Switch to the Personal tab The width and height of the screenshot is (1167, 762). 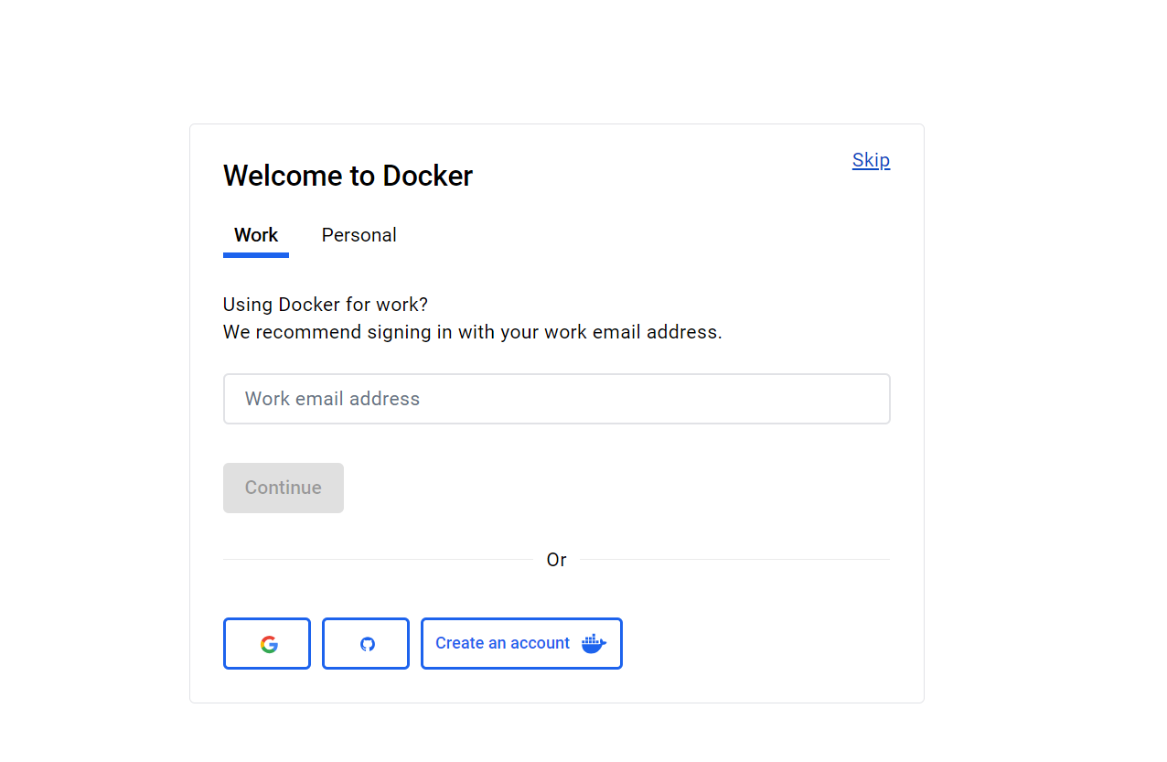click(x=359, y=236)
